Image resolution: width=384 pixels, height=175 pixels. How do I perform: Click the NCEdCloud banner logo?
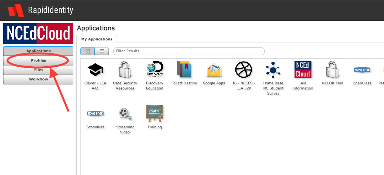click(38, 34)
